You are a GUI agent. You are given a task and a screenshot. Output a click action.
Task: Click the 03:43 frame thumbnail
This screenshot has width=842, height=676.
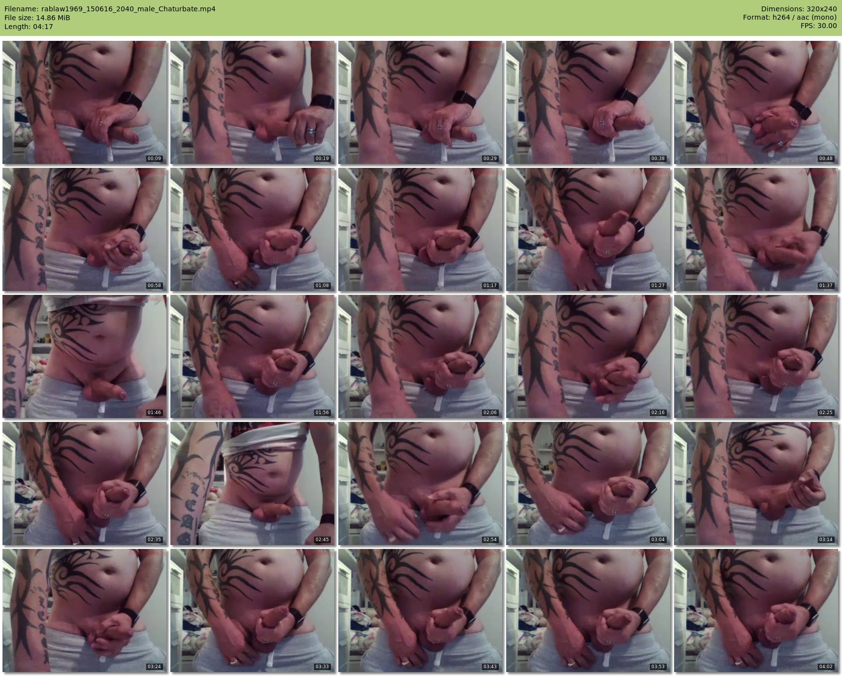pyautogui.click(x=421, y=611)
